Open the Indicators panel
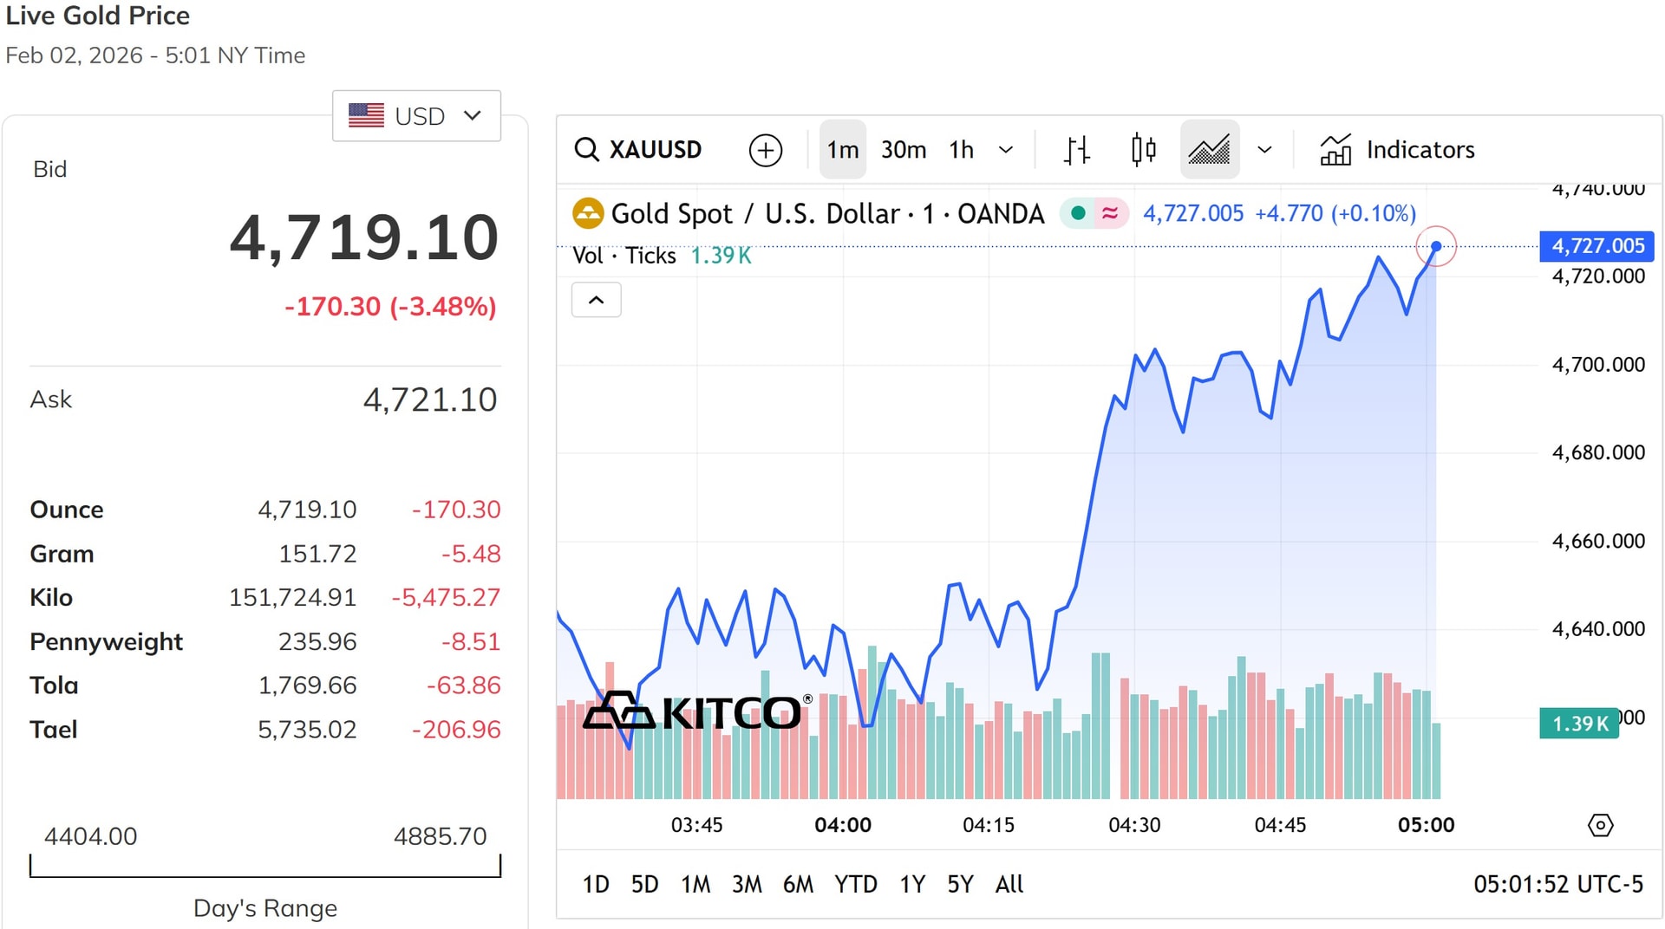Screen dimensions: 1665x929 [1397, 150]
